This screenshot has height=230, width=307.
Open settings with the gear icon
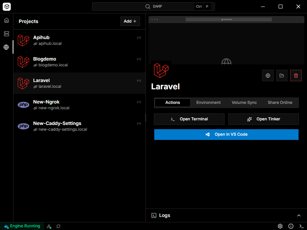coord(281,226)
